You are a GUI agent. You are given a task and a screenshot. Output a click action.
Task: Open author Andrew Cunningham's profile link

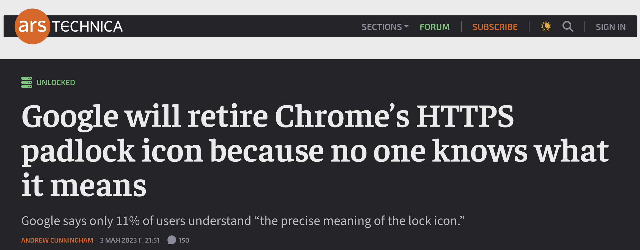57,240
